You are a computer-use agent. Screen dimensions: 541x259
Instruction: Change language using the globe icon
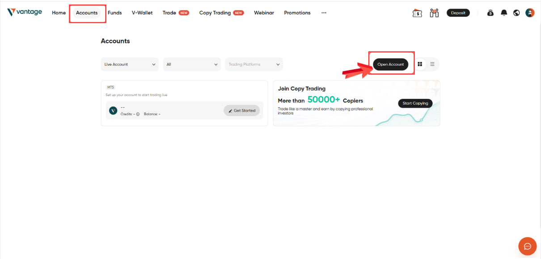point(516,13)
